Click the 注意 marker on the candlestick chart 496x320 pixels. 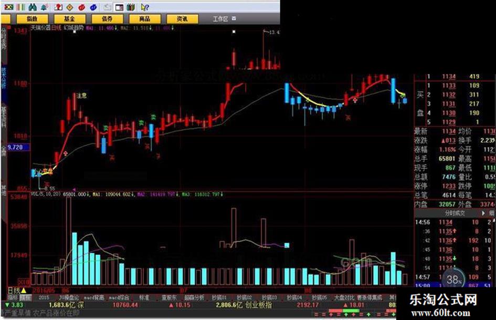(81, 95)
